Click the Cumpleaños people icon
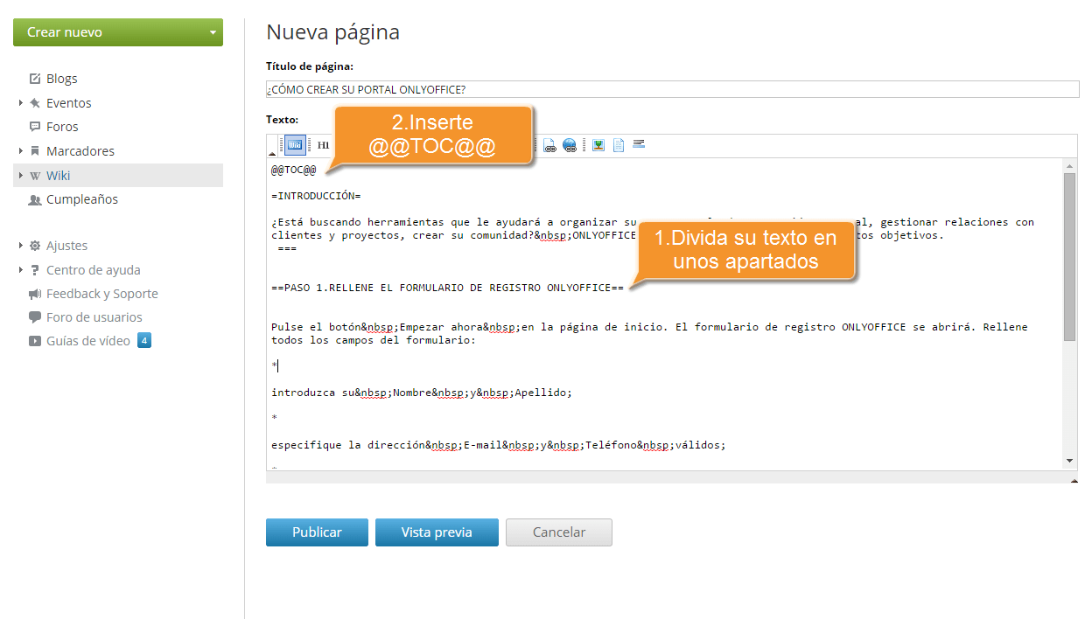 [x=35, y=199]
